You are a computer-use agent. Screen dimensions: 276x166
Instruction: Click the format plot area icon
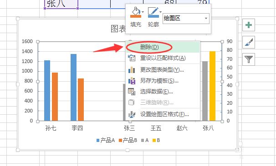(132, 114)
